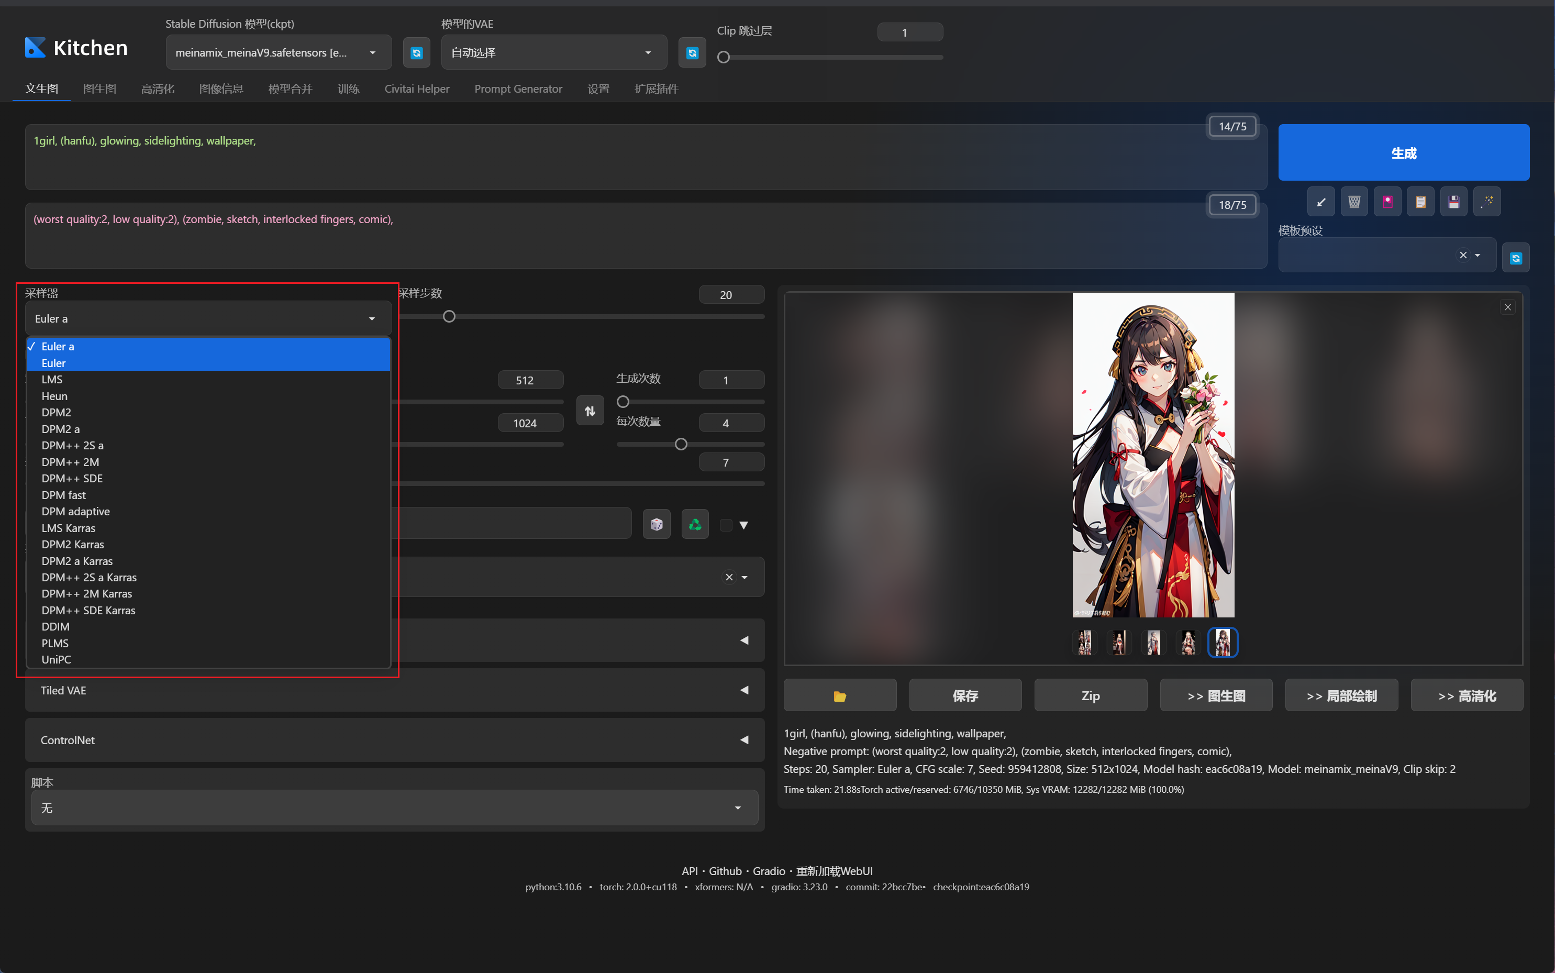Image resolution: width=1555 pixels, height=973 pixels.
Task: Switch to the 图生图 tab
Action: click(x=99, y=89)
